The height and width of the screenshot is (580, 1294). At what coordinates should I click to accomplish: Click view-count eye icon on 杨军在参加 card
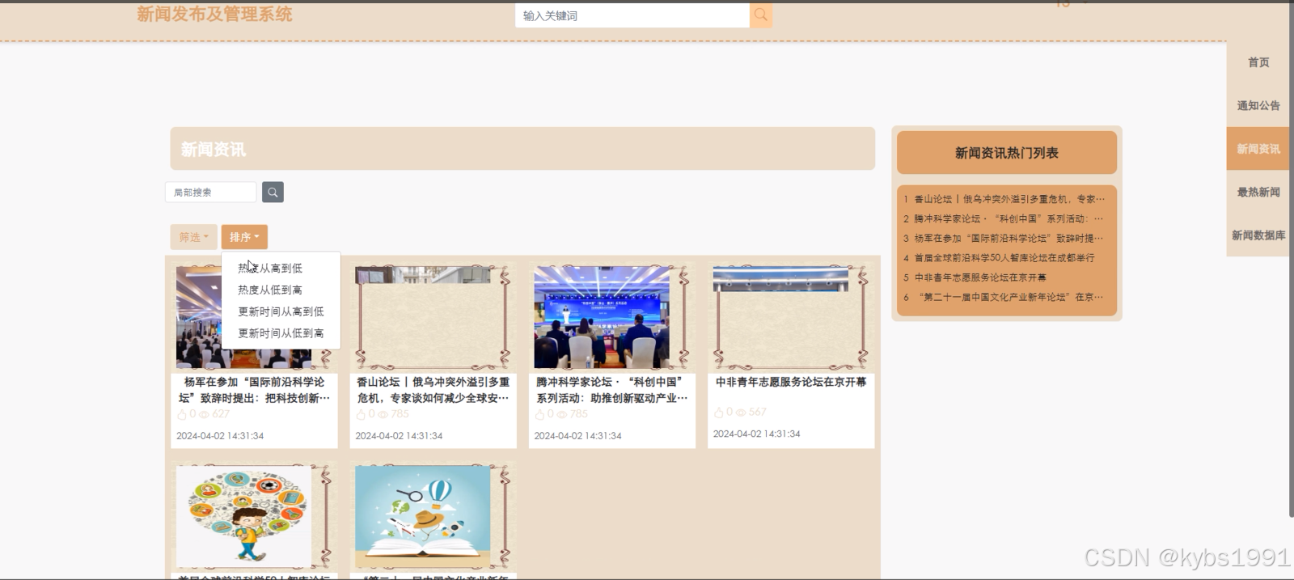[204, 414]
